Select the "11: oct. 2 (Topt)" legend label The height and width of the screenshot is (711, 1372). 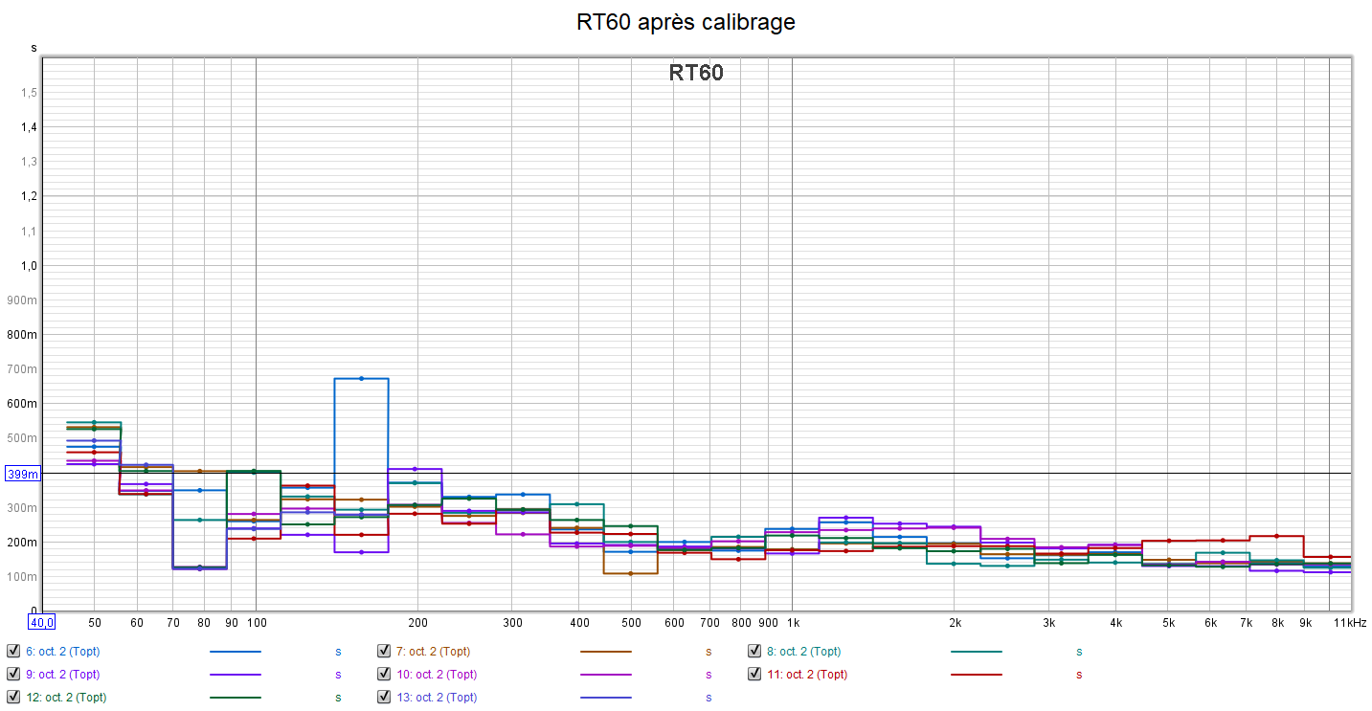coord(806,675)
